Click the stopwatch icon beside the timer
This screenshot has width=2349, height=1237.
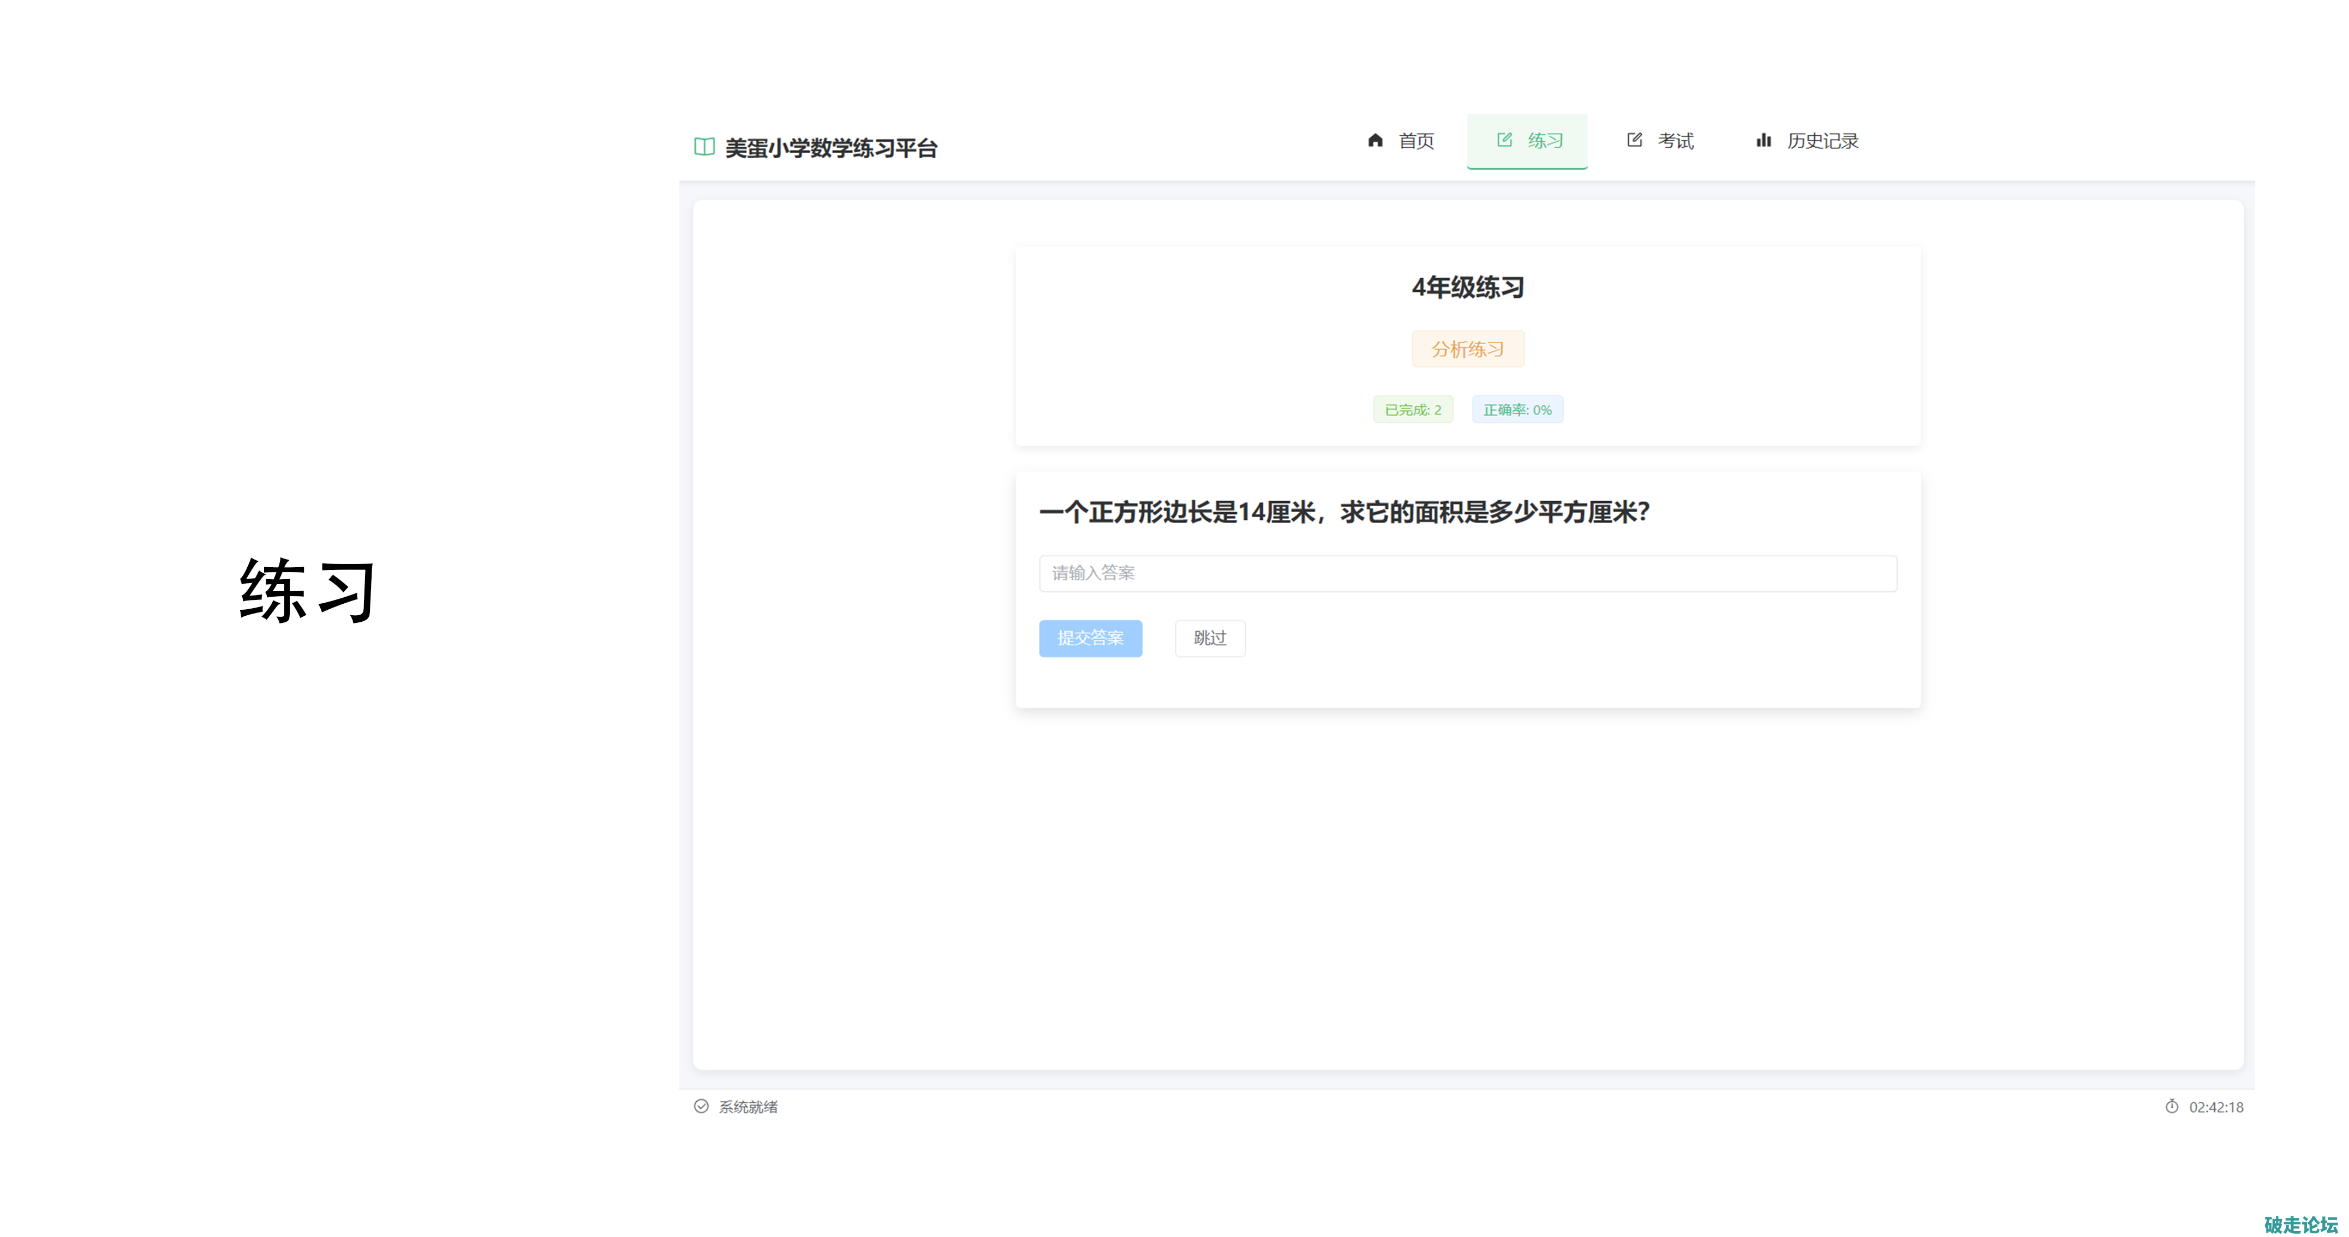click(2172, 1107)
